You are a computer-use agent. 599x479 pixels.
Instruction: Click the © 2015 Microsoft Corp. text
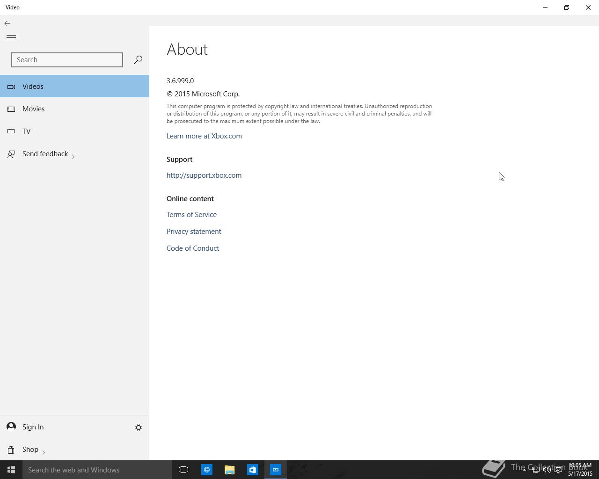pyautogui.click(x=203, y=94)
